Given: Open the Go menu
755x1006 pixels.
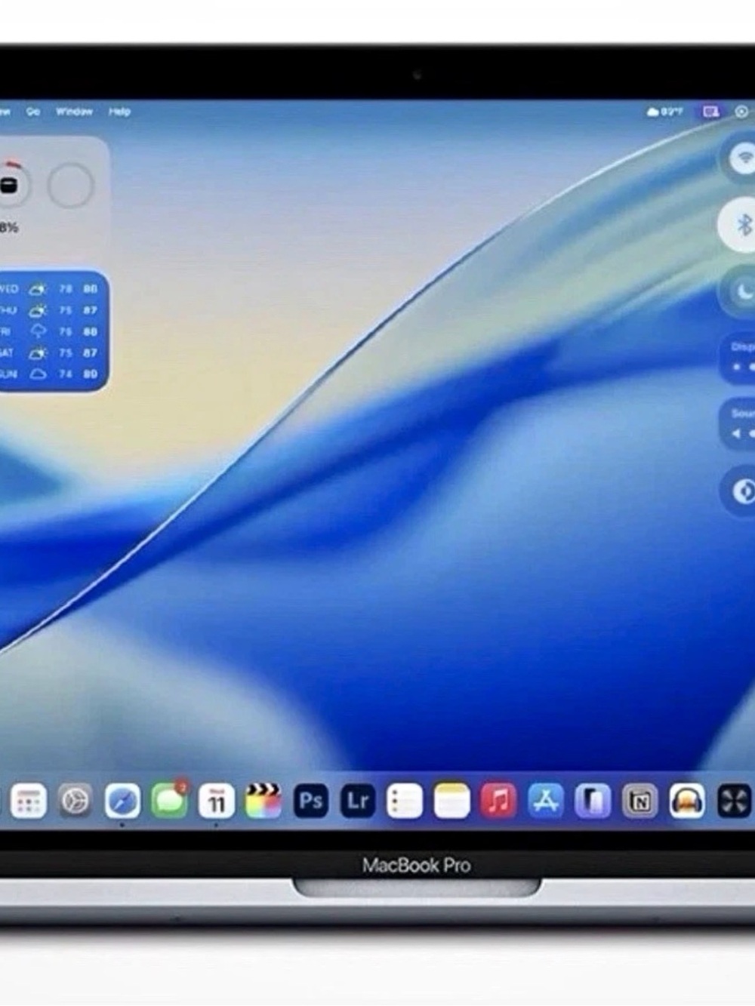Looking at the screenshot, I should coord(33,112).
